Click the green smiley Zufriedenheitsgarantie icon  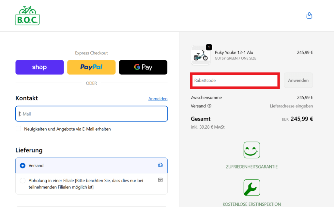pos(251,150)
